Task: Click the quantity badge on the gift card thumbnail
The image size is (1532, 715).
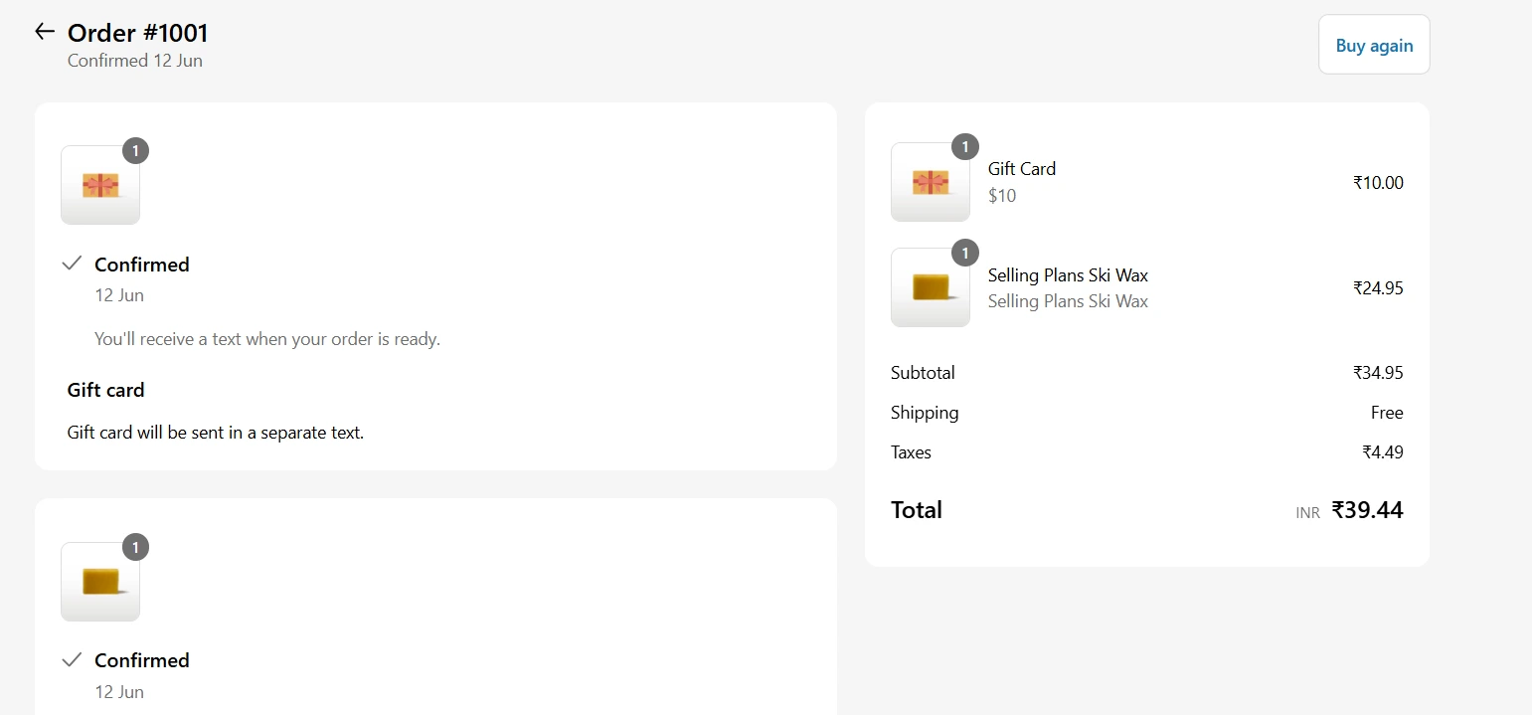Action: click(135, 150)
